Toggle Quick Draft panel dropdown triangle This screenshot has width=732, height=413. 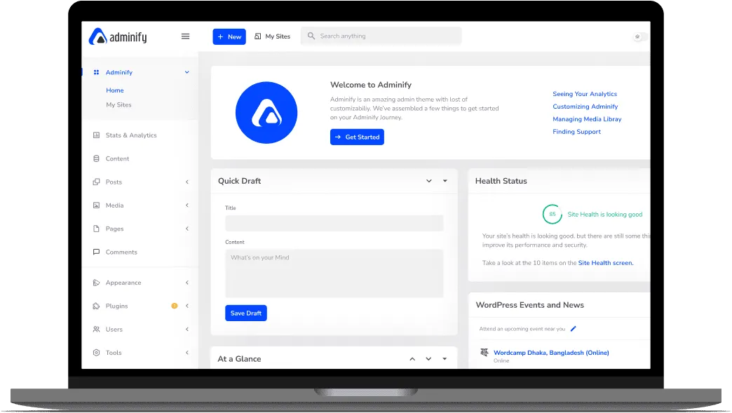445,181
